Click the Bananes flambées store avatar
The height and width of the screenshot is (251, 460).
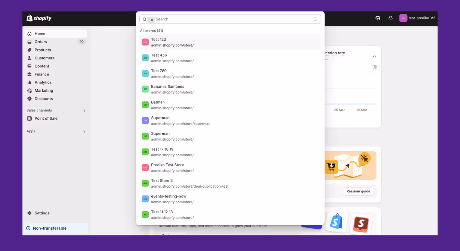(145, 89)
